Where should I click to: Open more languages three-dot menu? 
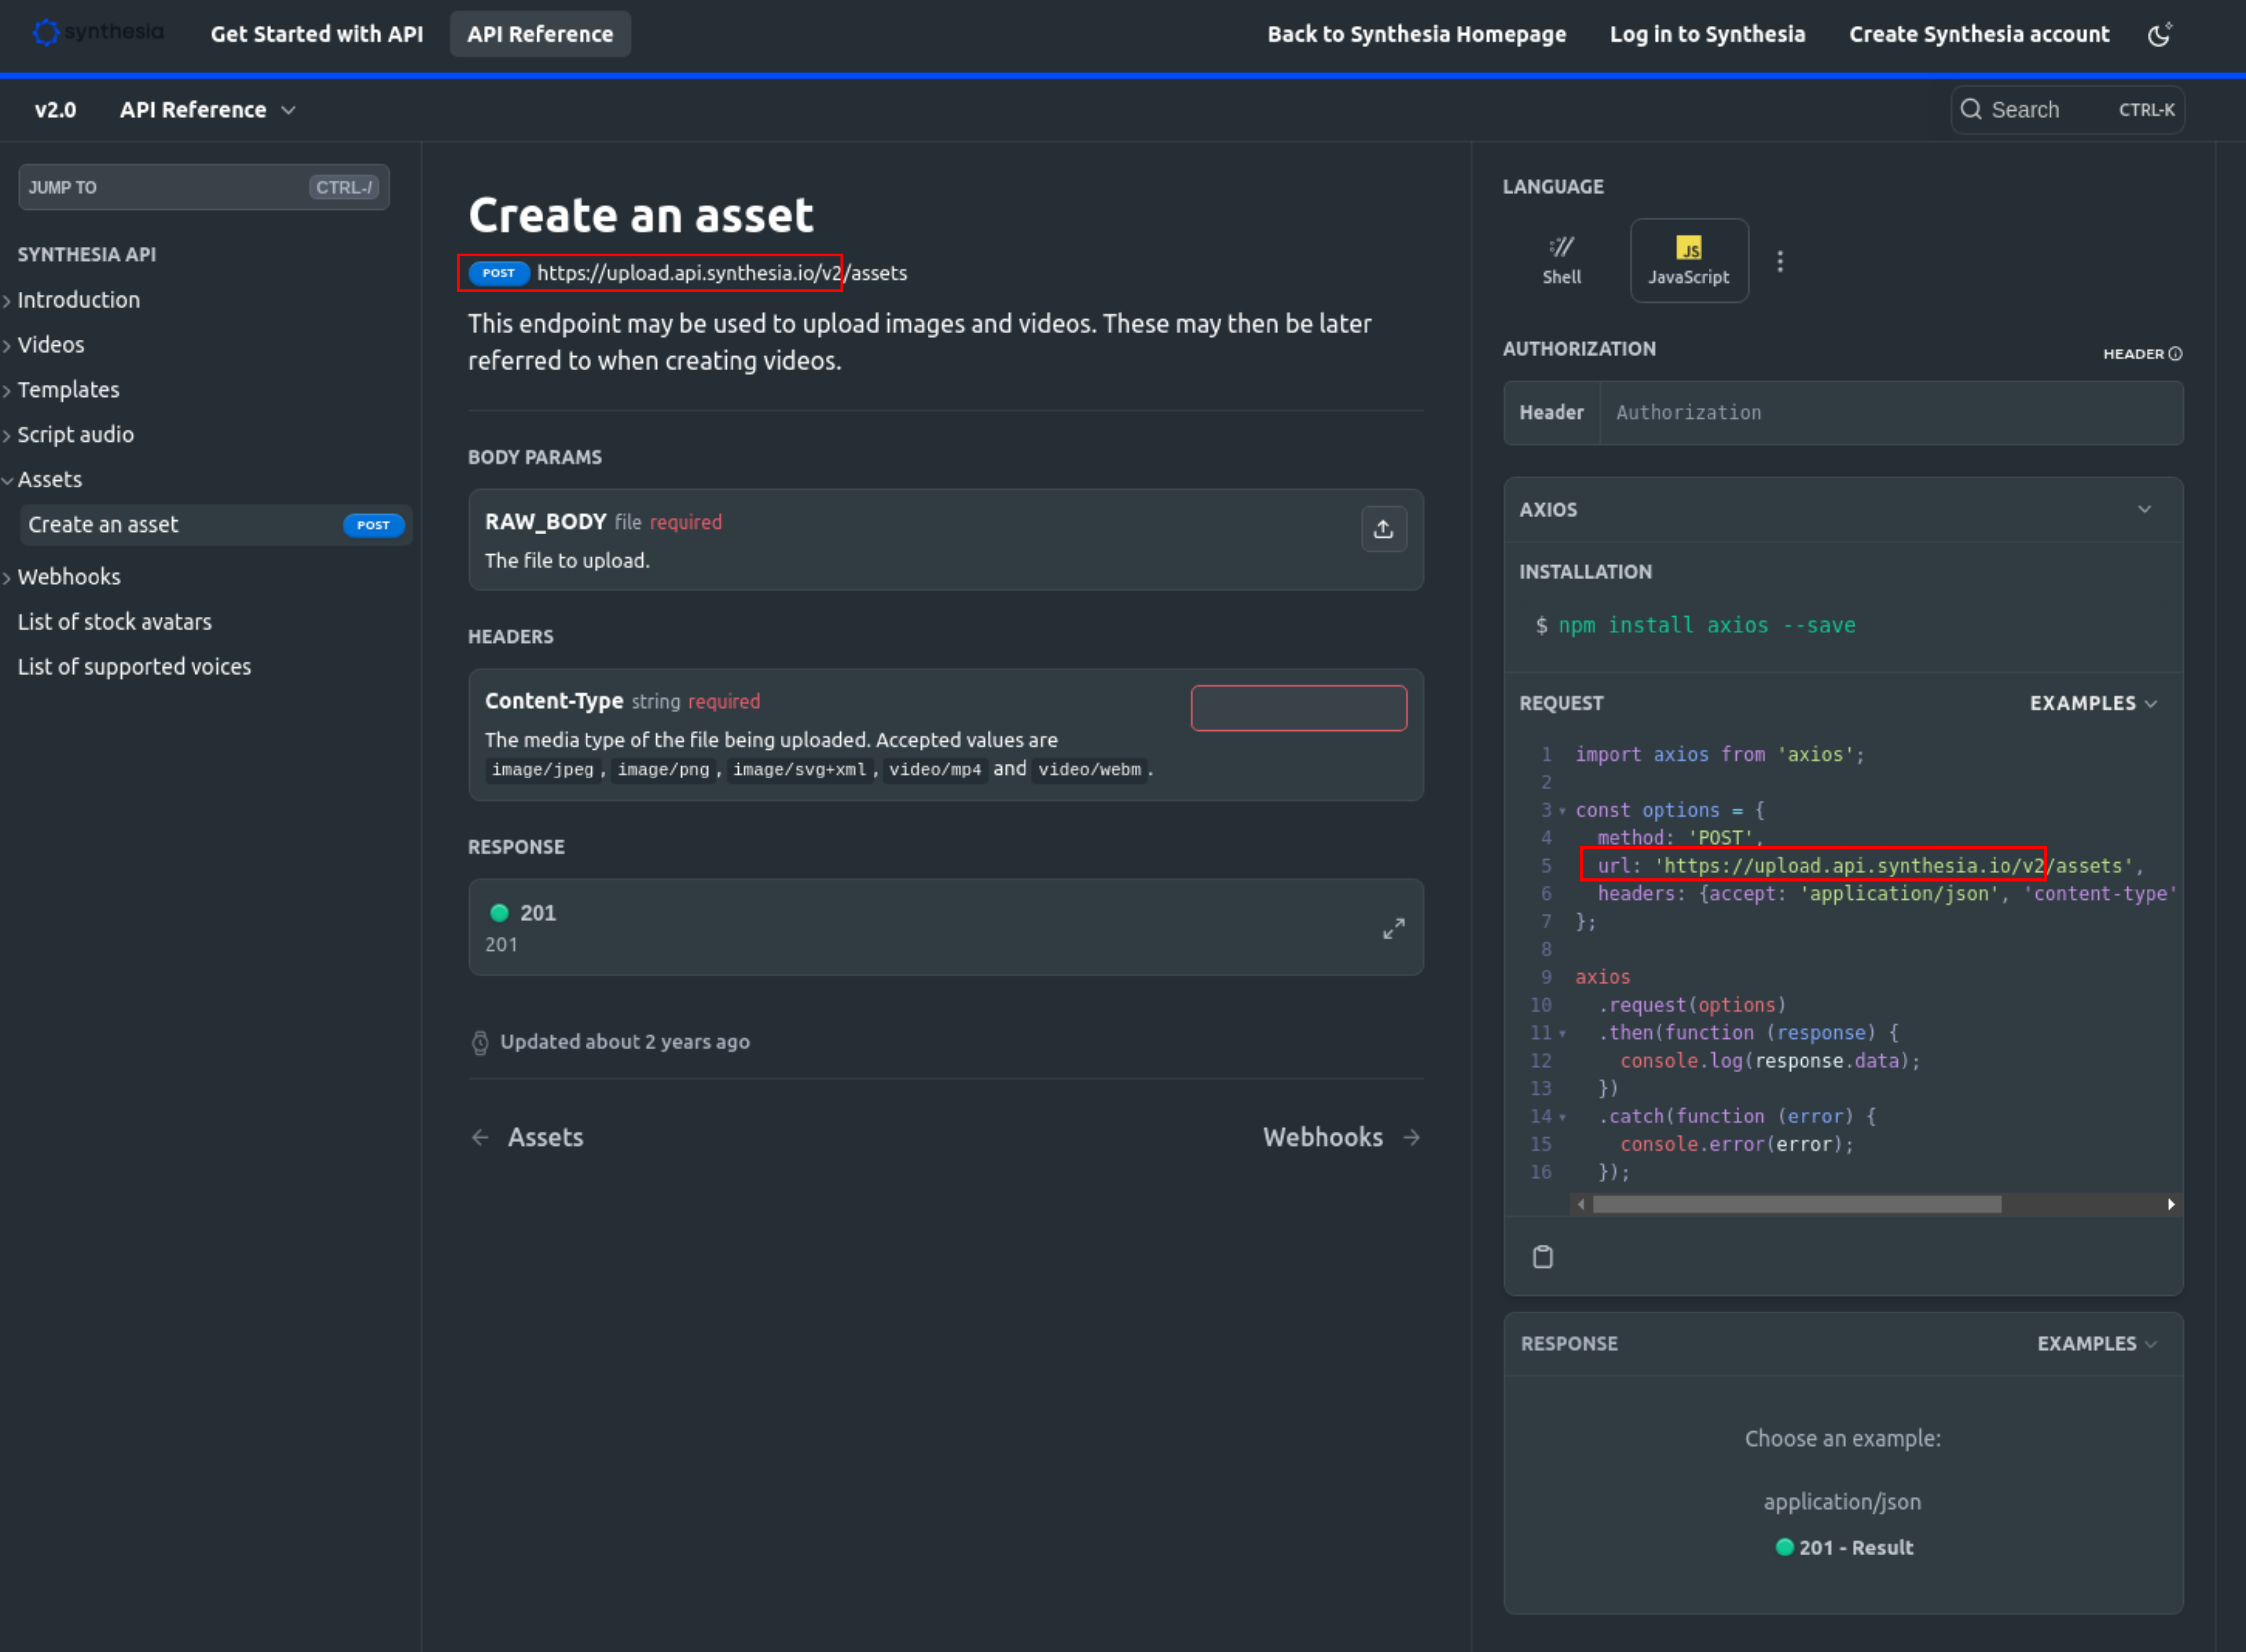[1779, 261]
